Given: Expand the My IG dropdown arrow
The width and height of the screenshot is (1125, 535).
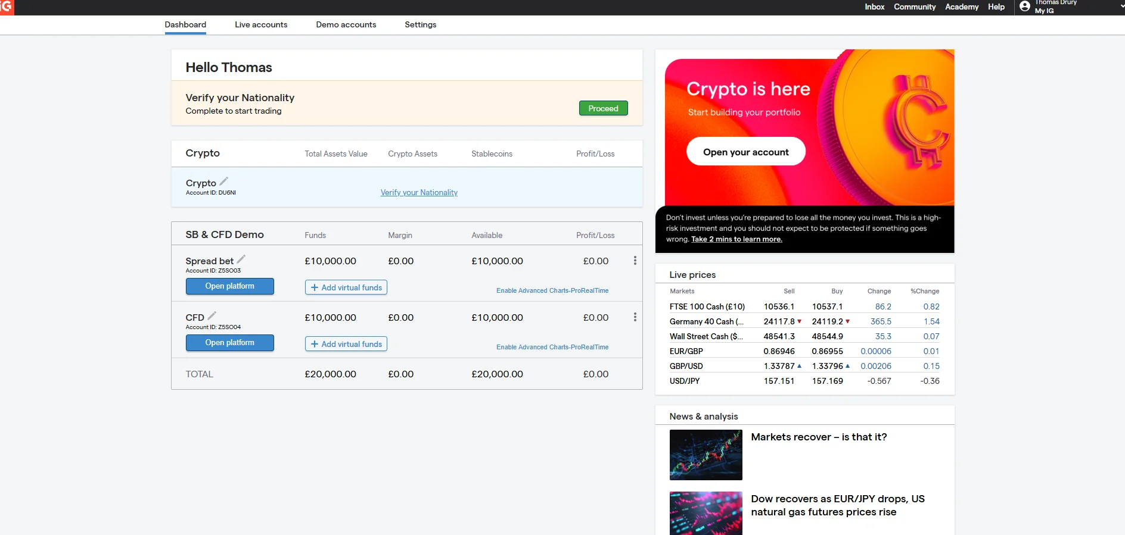Looking at the screenshot, I should click(1122, 6).
